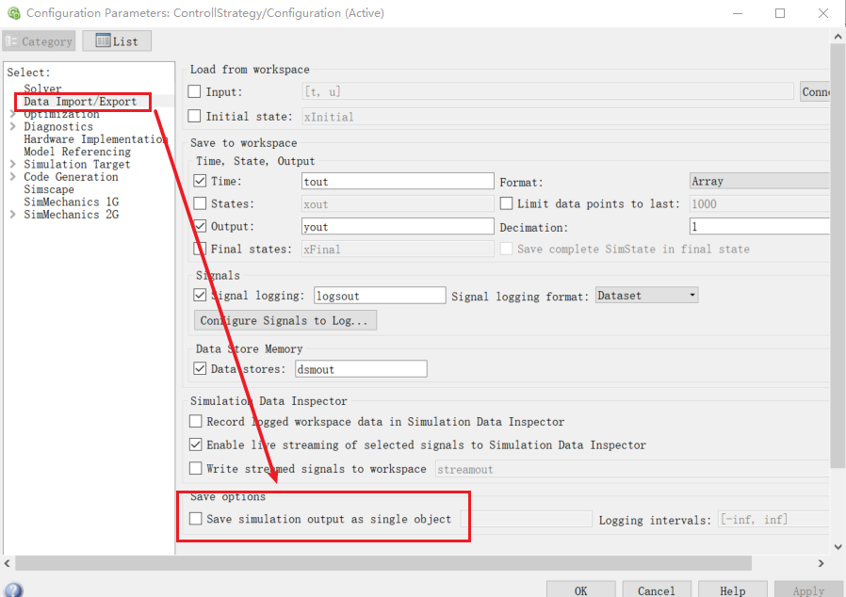
Task: Select Code Generation in the tree
Action: (x=71, y=176)
